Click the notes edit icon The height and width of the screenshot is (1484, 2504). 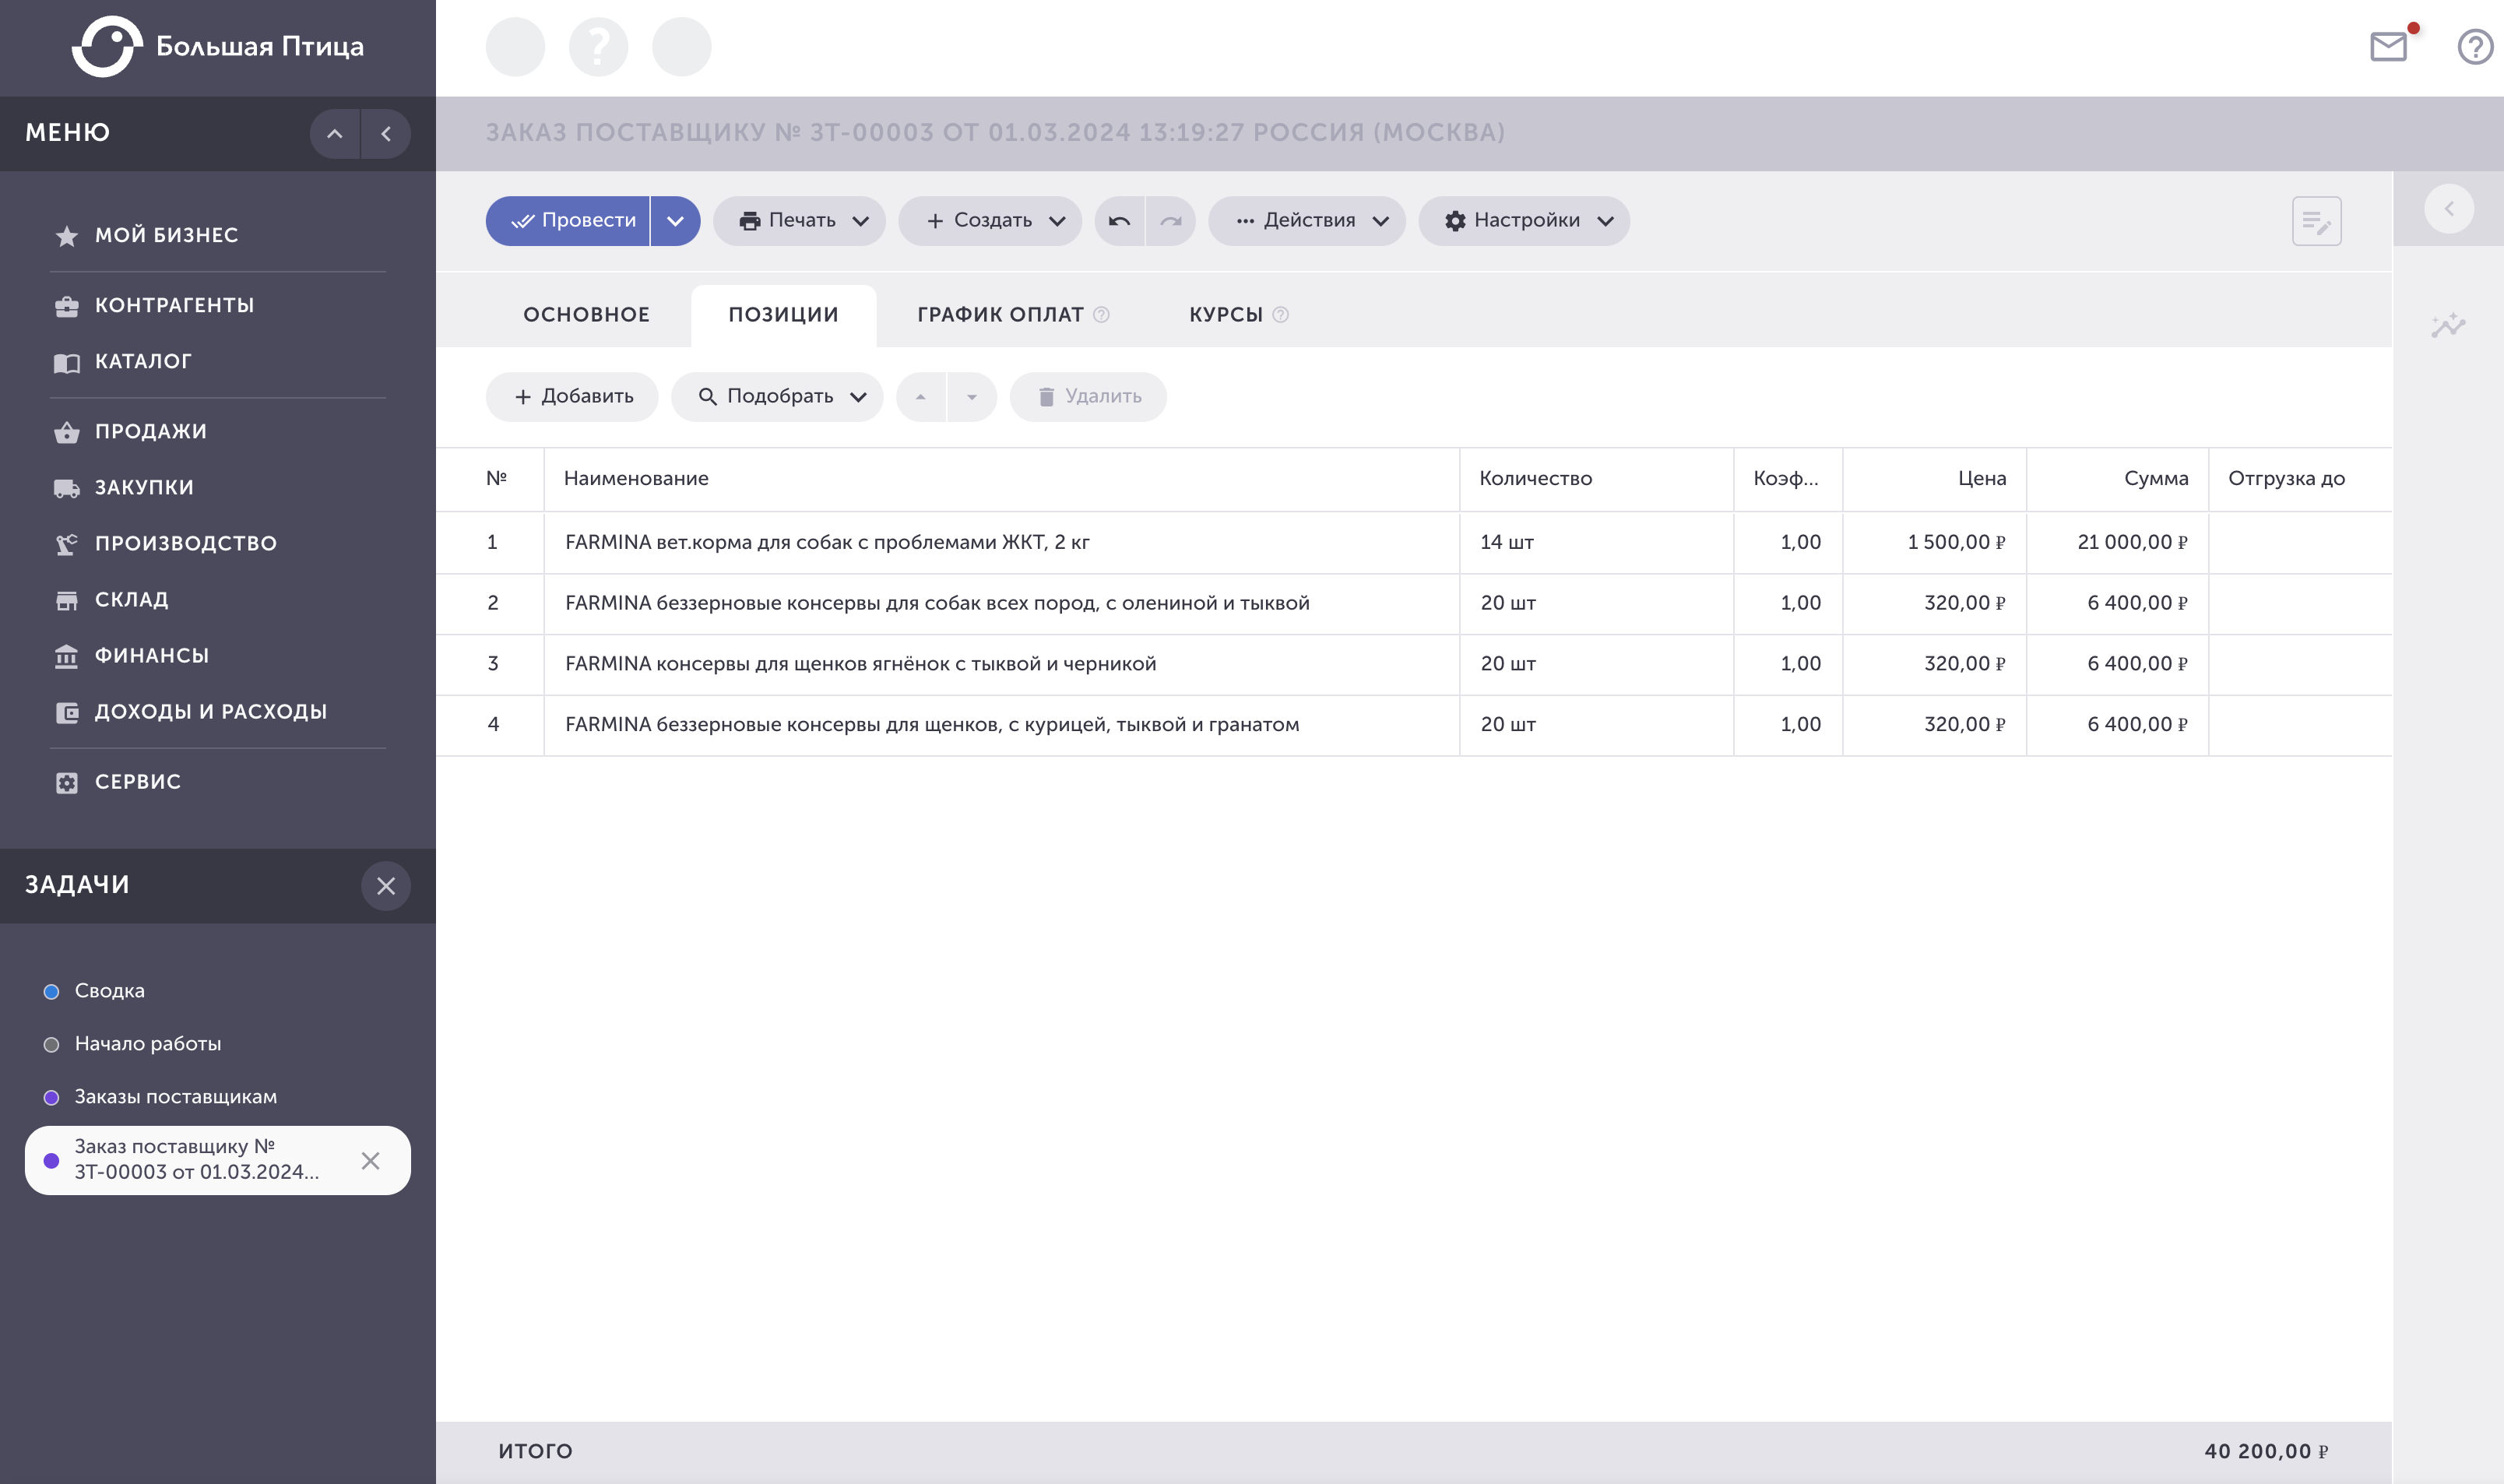click(x=2316, y=221)
